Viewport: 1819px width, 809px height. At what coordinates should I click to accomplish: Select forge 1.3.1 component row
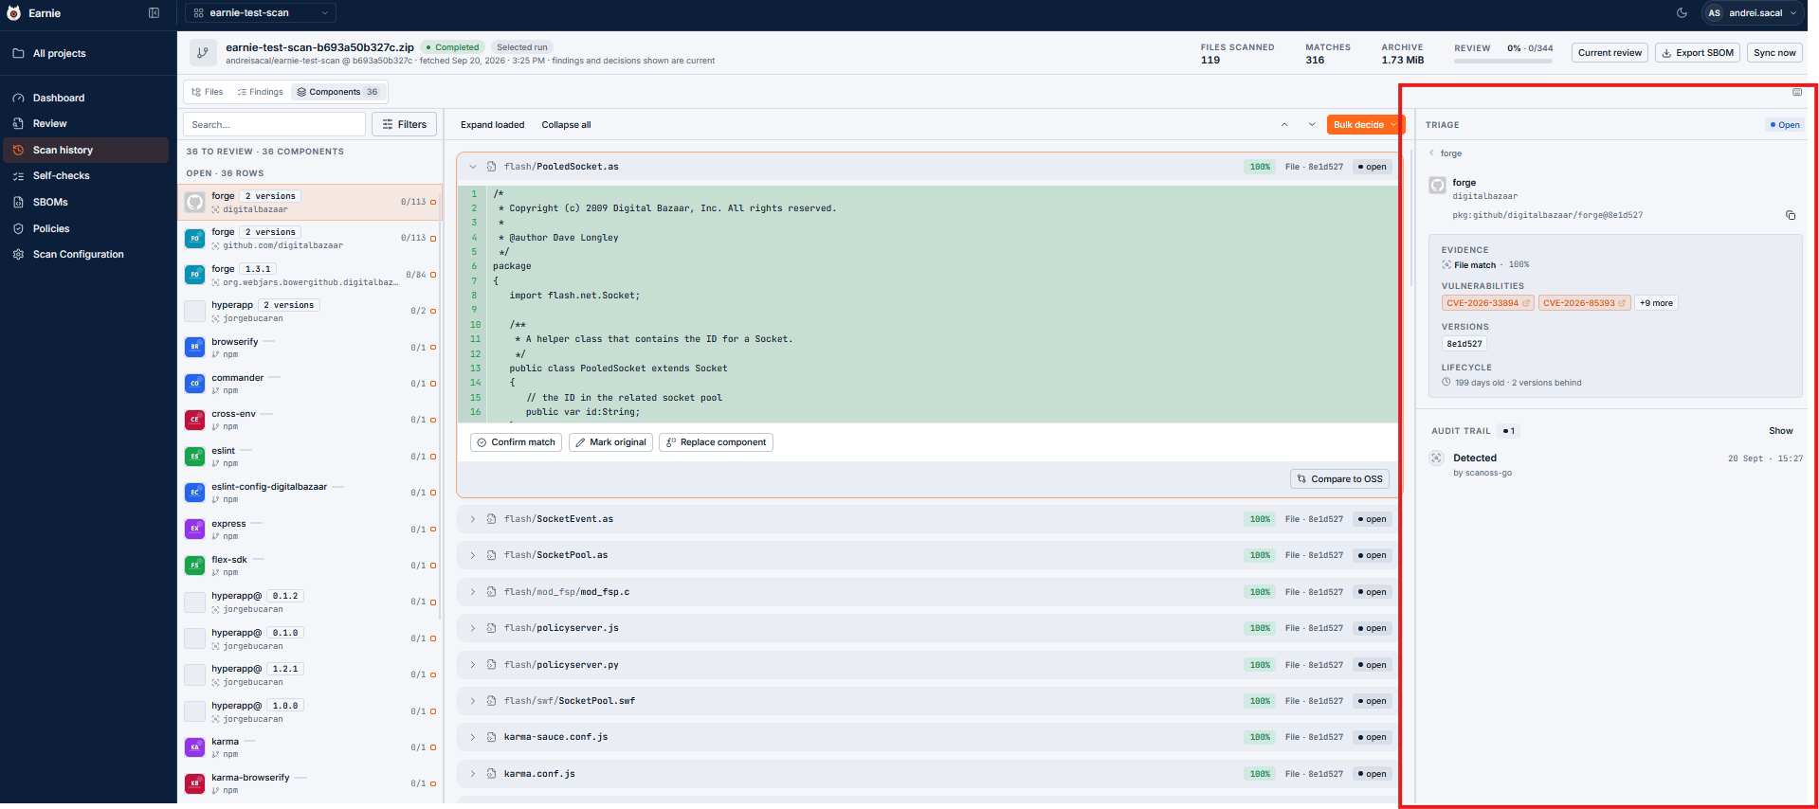coord(310,275)
